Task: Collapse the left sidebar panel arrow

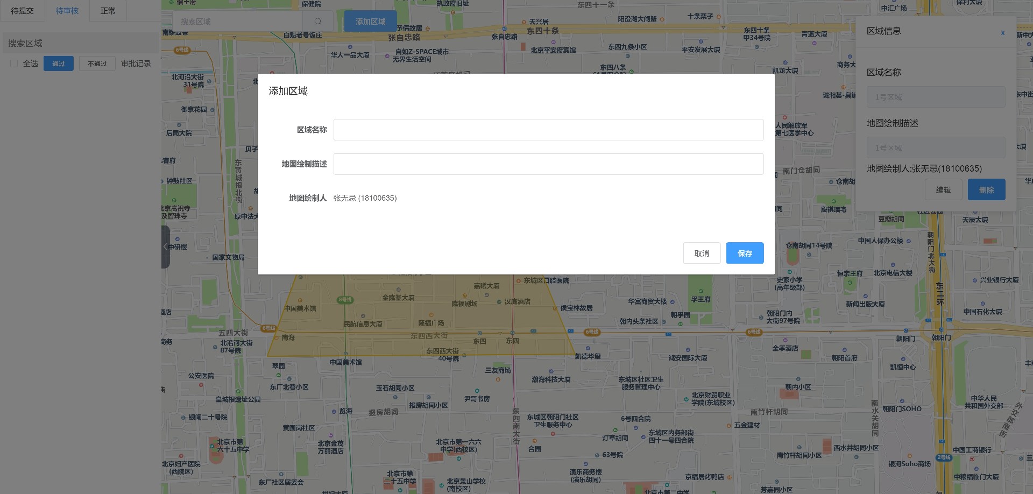Action: 166,246
